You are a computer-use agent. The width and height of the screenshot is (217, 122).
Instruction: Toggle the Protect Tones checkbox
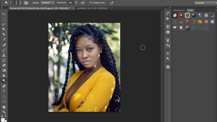[x=91, y=3]
